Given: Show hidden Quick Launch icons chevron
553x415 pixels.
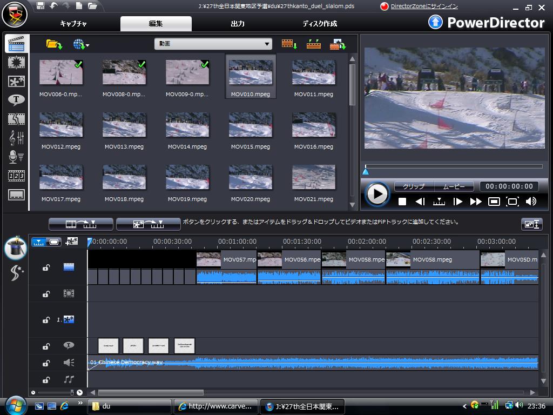Looking at the screenshot, I should pos(80,403).
